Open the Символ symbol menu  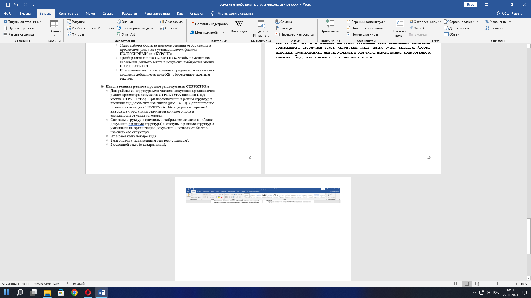coord(495,28)
